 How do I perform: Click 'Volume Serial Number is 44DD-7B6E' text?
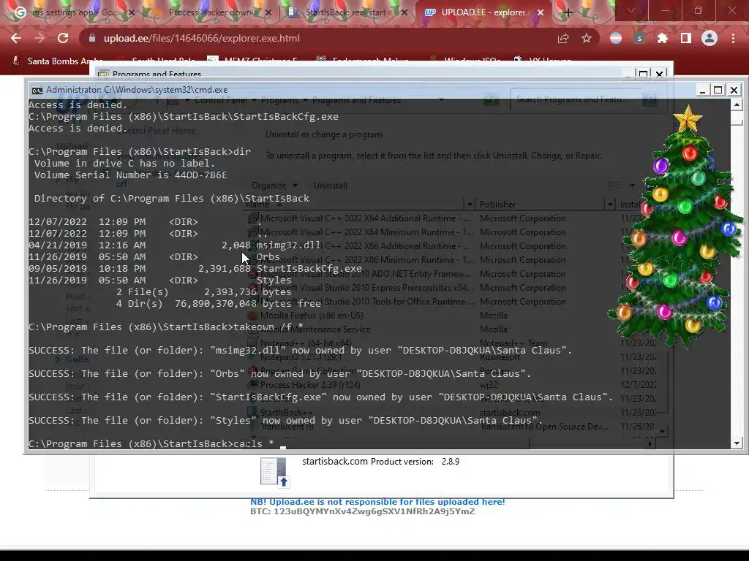click(130, 175)
